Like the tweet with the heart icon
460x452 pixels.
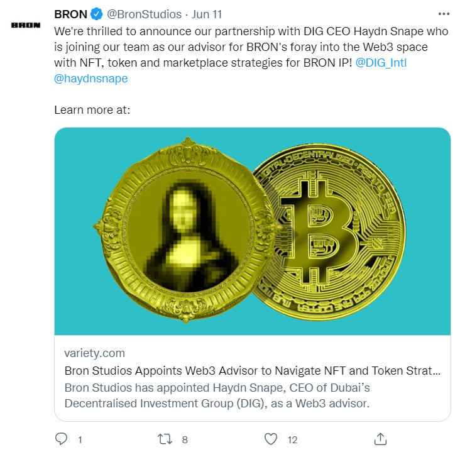[271, 438]
